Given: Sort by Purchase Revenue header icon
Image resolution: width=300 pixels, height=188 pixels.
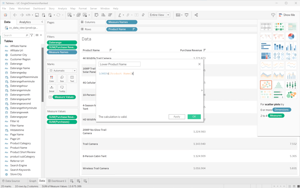Looking at the screenshot, I should pos(204,50).
